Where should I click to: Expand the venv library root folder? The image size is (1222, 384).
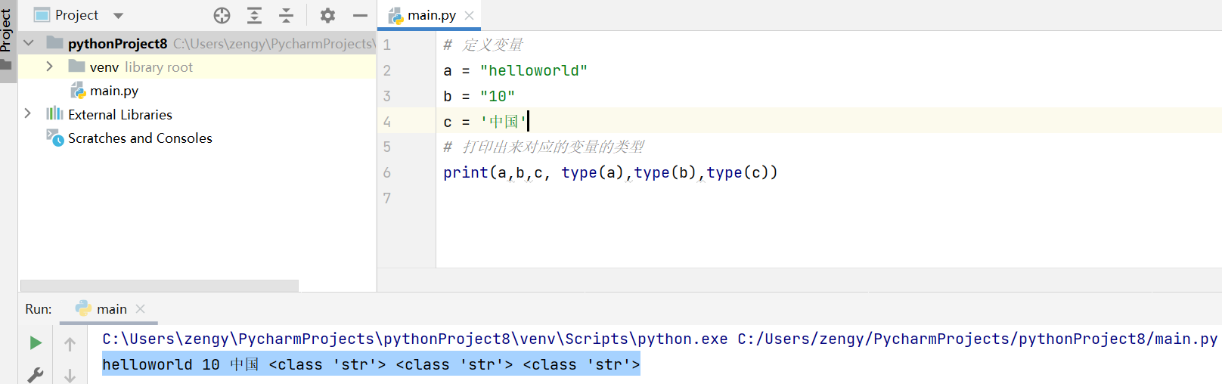pos(50,67)
